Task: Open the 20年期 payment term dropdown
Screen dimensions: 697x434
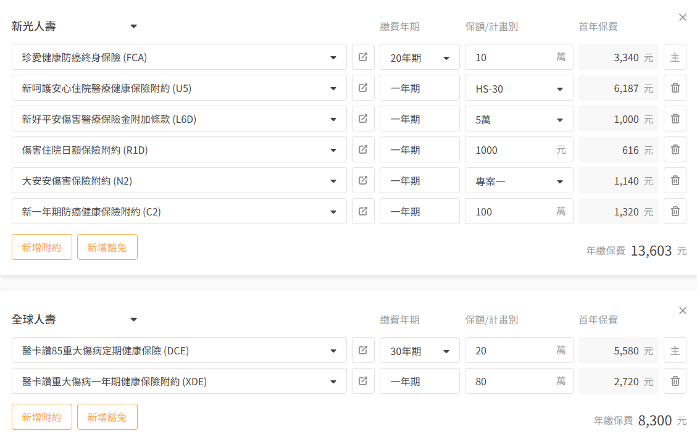Action: click(x=420, y=57)
